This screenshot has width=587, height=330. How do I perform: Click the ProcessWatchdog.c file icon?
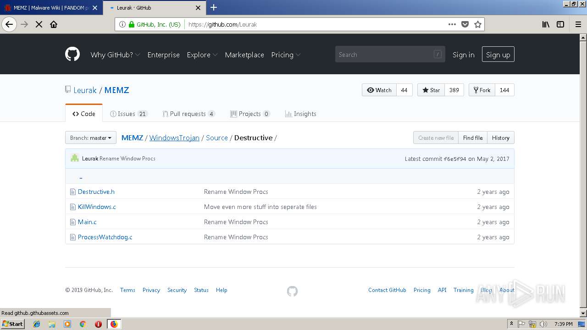click(72, 237)
